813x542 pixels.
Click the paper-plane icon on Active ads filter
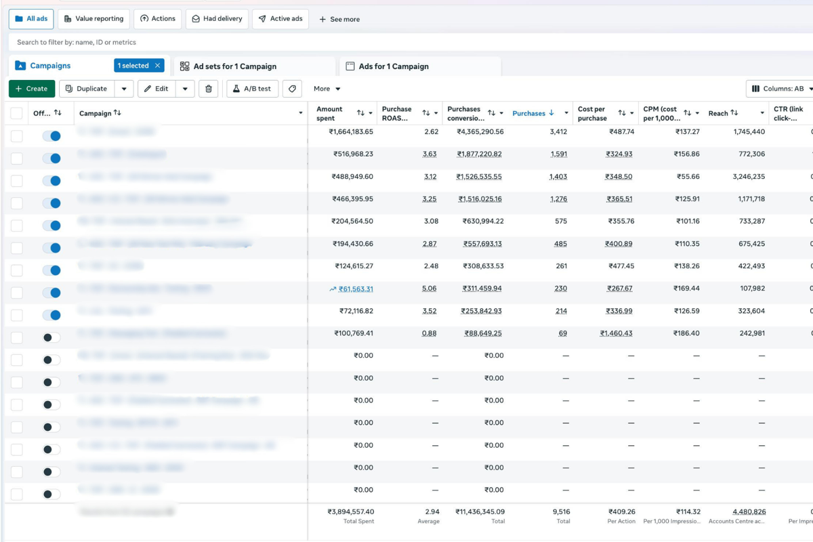[261, 19]
